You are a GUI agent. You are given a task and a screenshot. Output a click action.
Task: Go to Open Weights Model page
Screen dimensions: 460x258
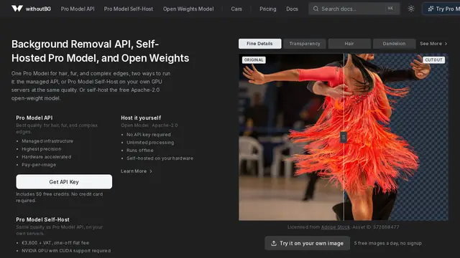tap(188, 9)
